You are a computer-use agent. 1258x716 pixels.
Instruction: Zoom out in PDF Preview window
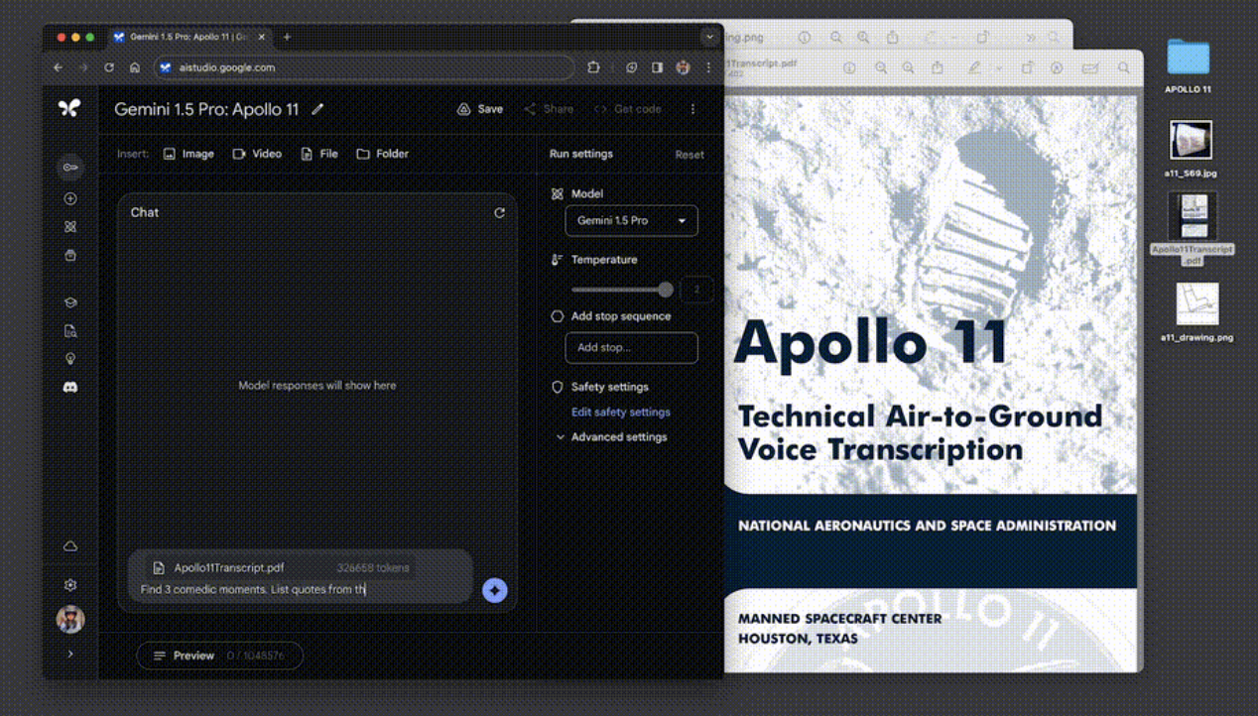point(881,68)
